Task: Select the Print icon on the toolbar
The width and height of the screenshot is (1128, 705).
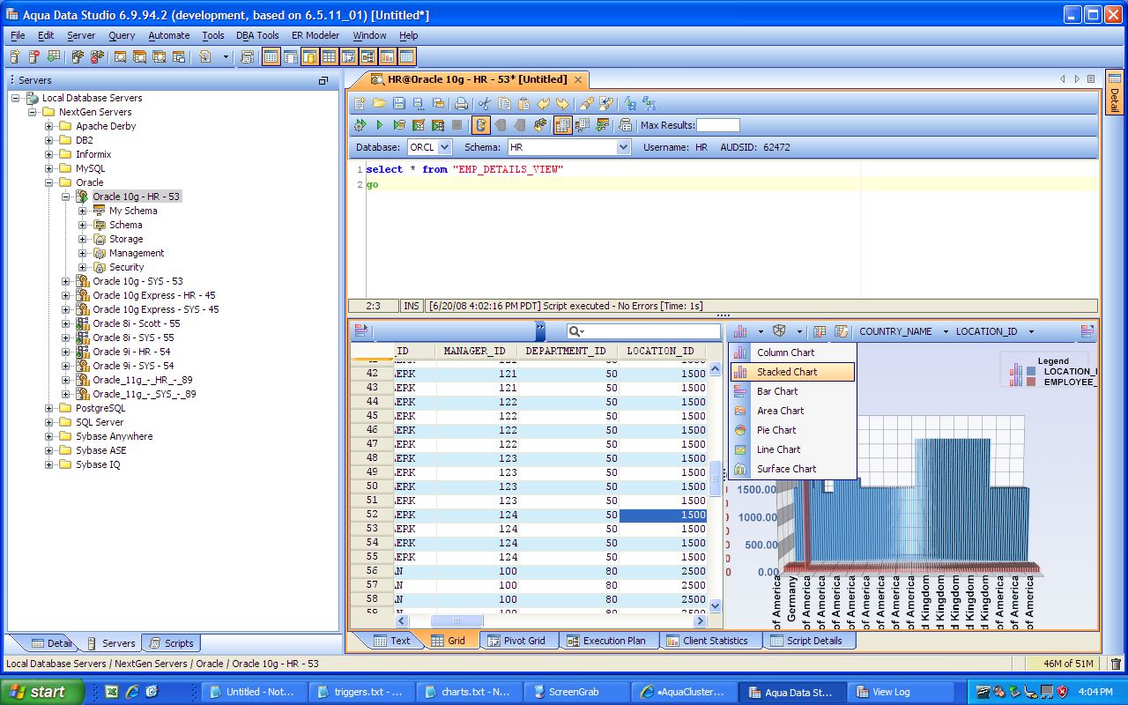Action: pos(459,103)
